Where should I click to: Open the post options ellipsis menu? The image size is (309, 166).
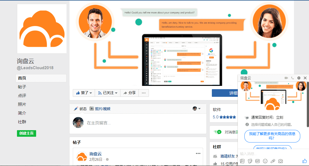click(x=198, y=153)
